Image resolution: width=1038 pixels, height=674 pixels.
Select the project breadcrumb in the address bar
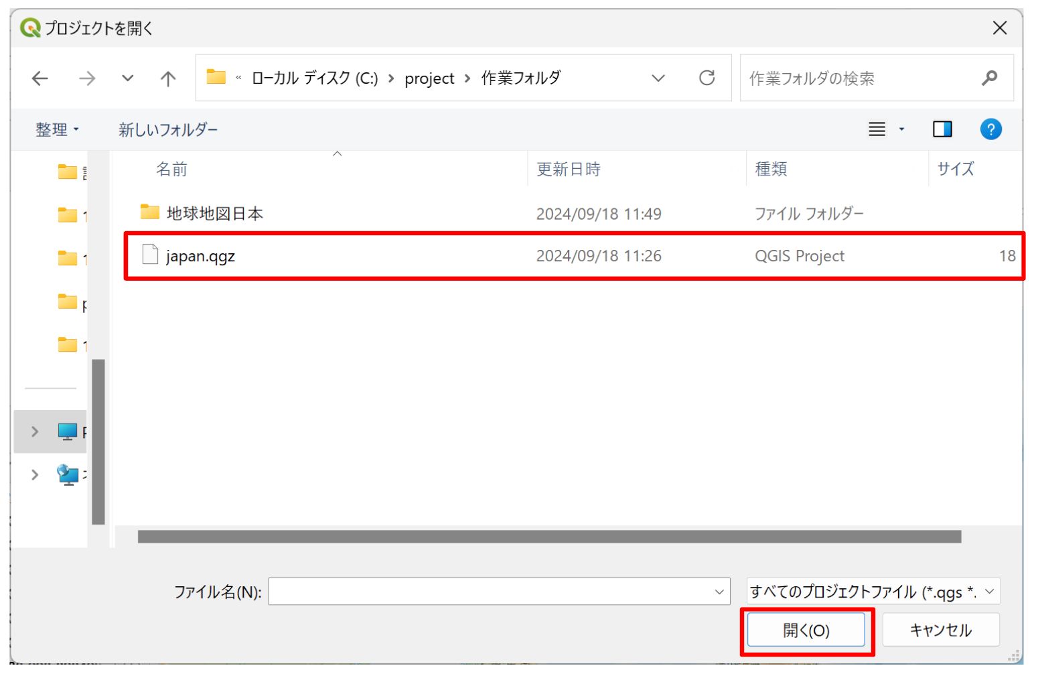(429, 79)
